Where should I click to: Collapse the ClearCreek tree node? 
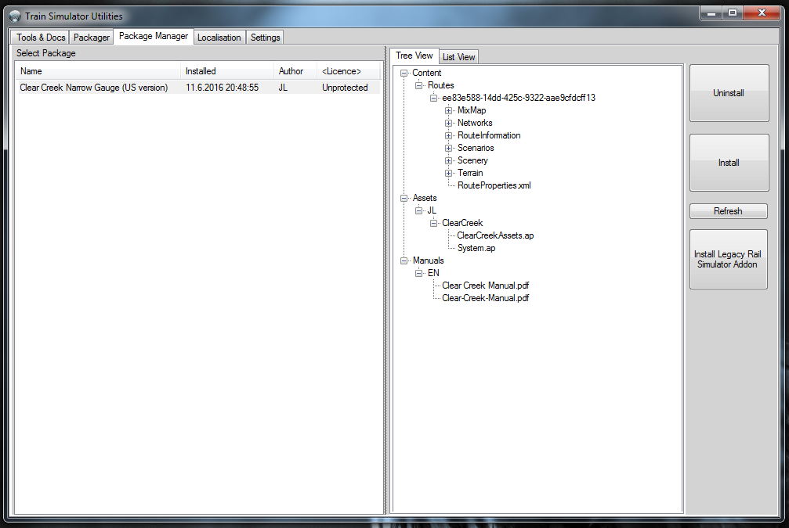(433, 223)
